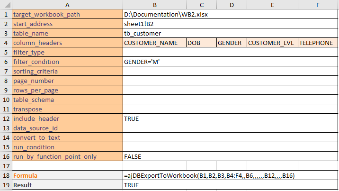This screenshot has height=191, width=339.
Task: Select column B header
Action: tap(154, 5)
